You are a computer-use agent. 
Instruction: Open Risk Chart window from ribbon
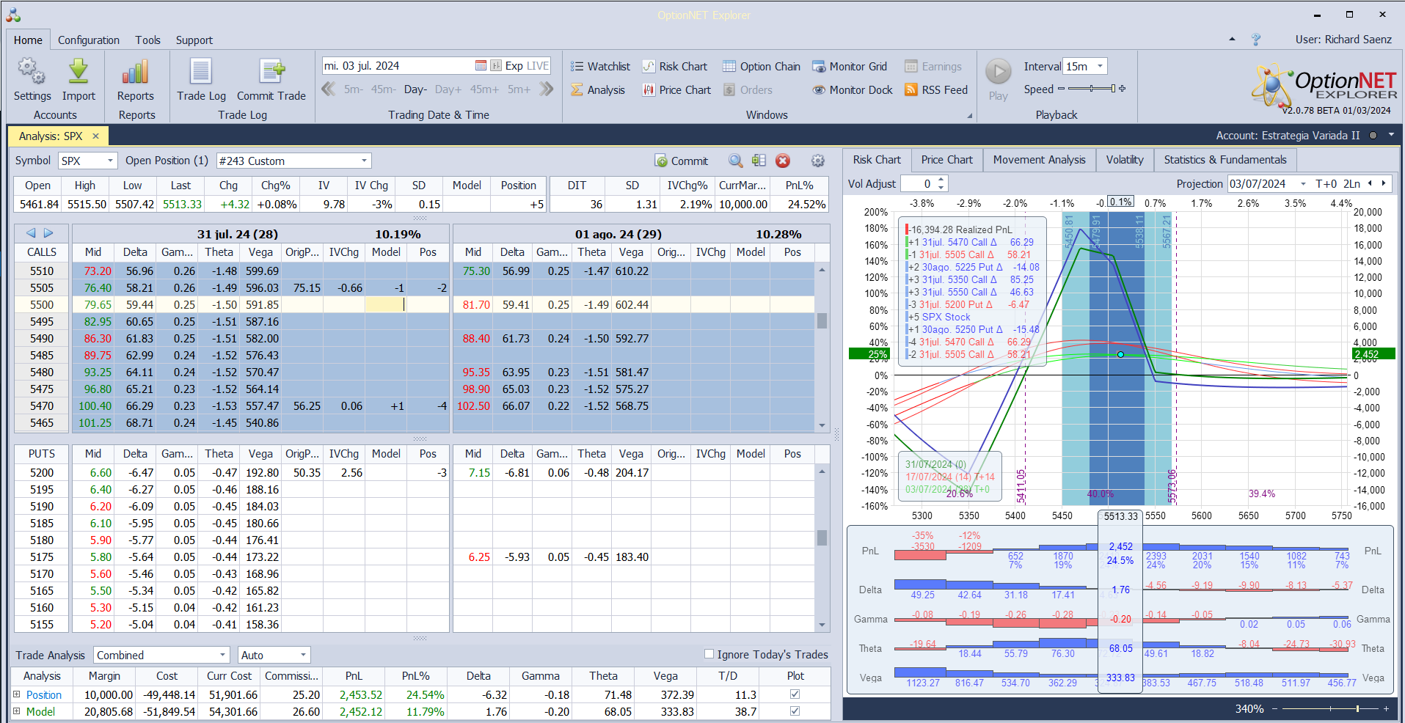[674, 67]
